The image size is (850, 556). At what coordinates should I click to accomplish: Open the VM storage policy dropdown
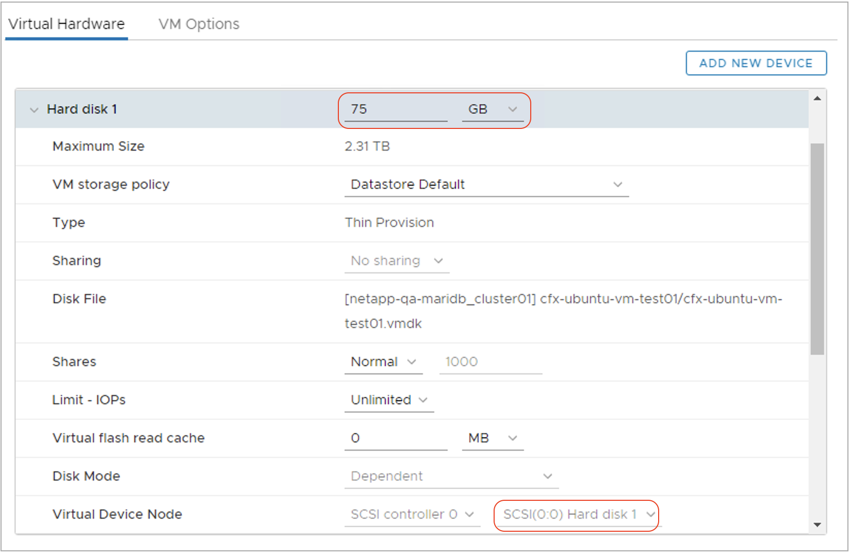486,185
